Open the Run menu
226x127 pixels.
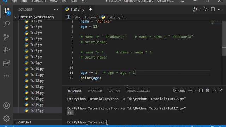coord(73,1)
